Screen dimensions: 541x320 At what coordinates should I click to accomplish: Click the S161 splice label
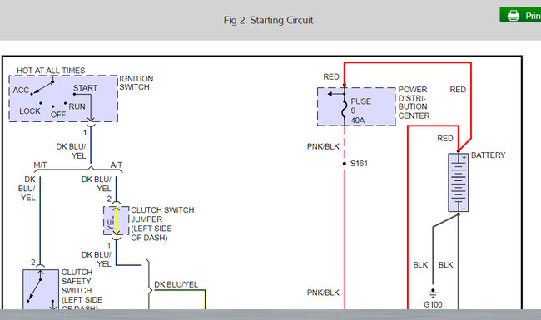click(x=359, y=163)
